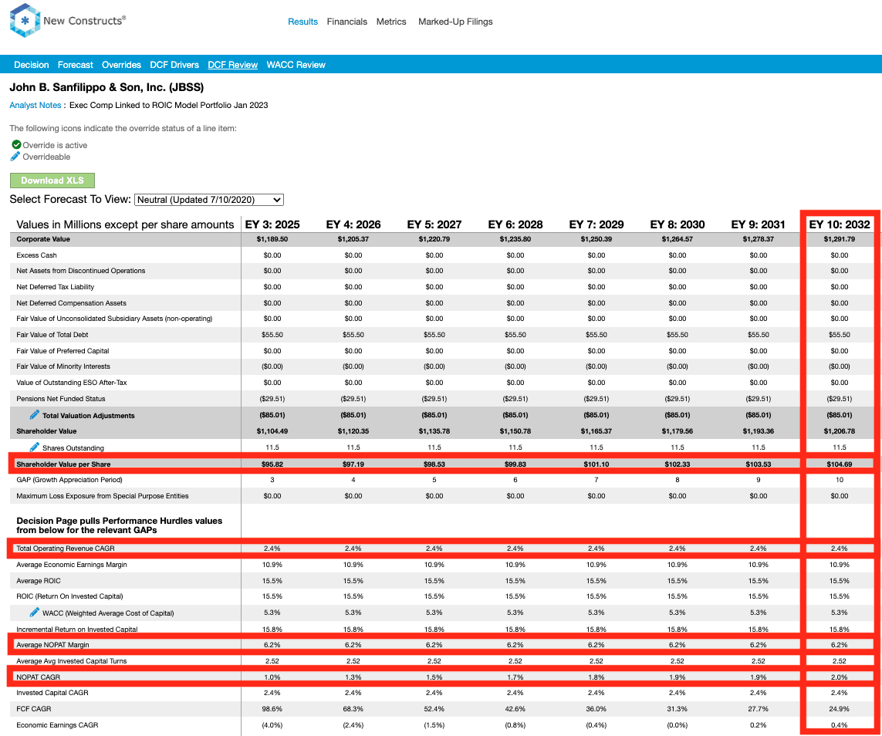The image size is (882, 736).
Task: Click the Download XLS button
Action: [x=52, y=181]
